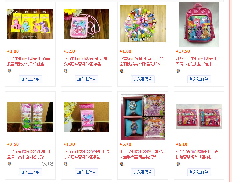Open circular hair clips product image
This screenshot has height=182, width=232.
pyautogui.click(x=143, y=24)
